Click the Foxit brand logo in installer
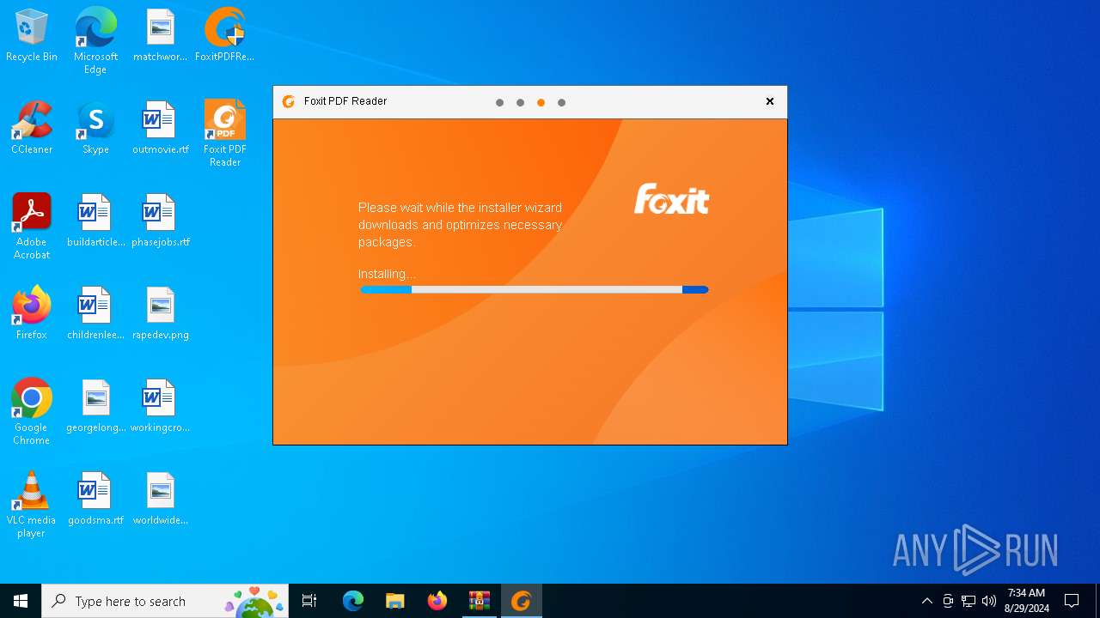This screenshot has width=1100, height=618. point(671,198)
